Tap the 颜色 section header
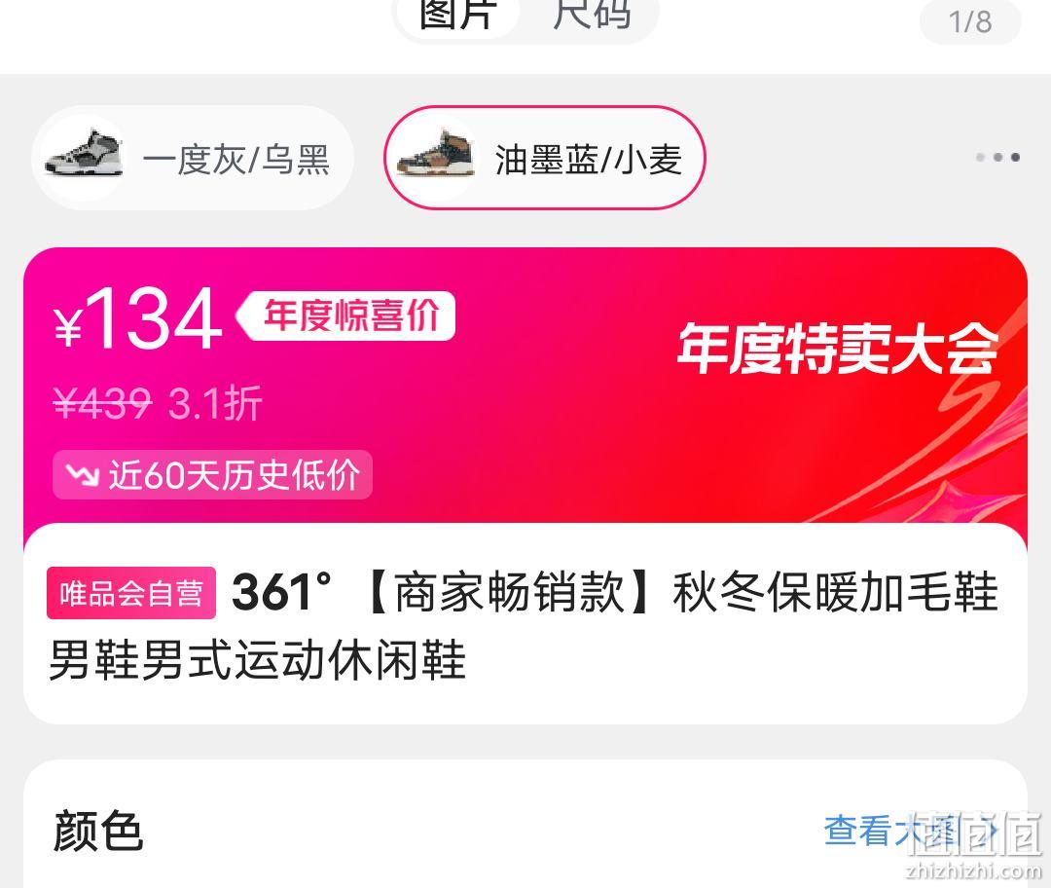1051x888 pixels. (x=98, y=831)
